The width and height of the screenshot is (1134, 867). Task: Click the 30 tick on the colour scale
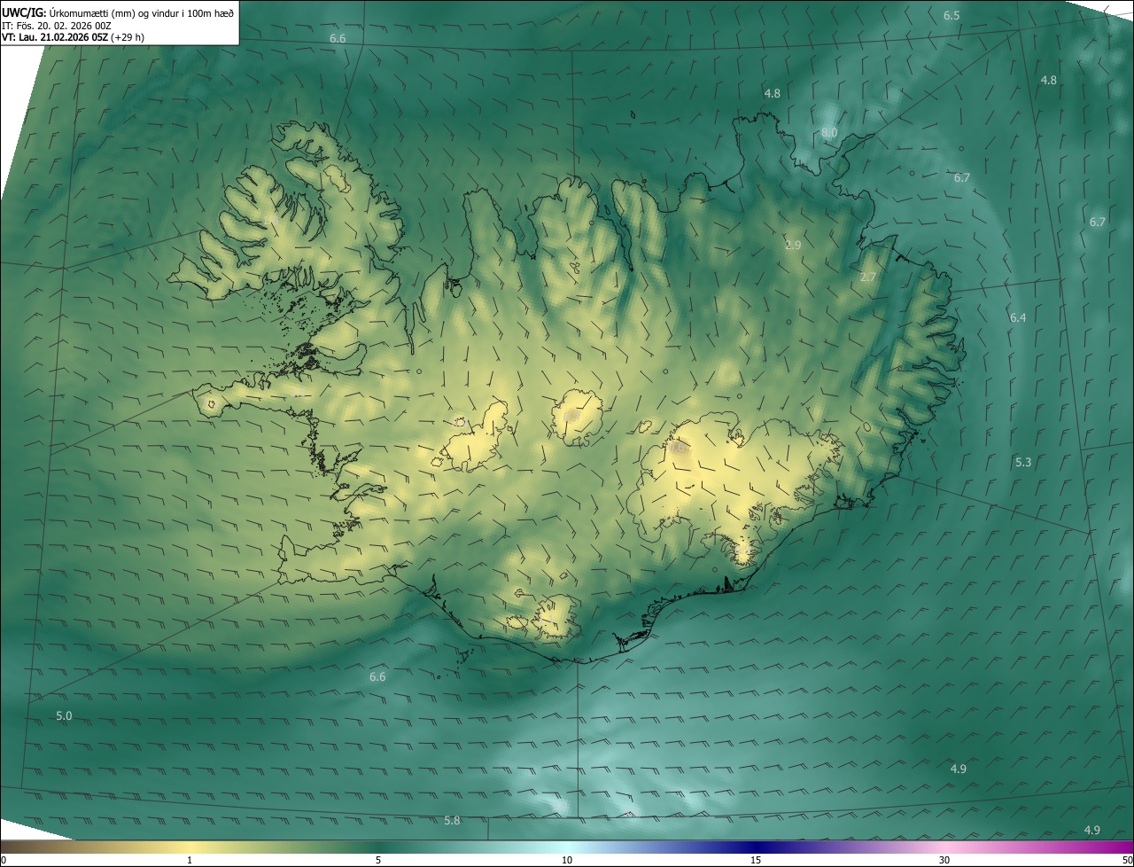944,860
